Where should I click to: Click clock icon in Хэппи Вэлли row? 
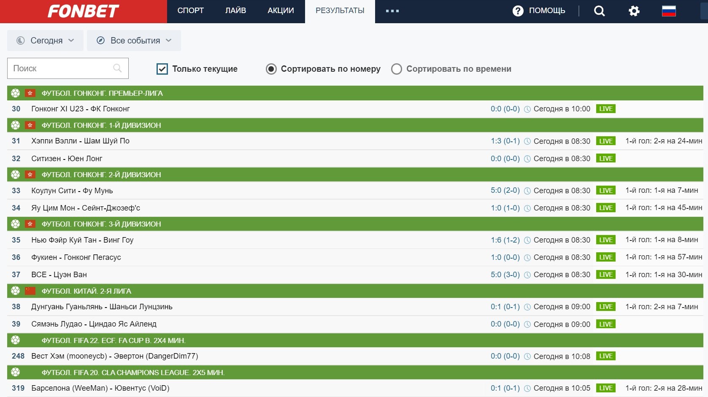[x=527, y=141]
